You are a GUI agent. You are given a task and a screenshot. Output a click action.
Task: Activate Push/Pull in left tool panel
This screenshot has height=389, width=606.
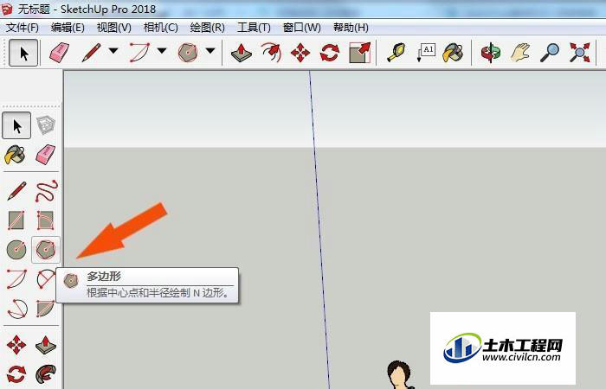pyautogui.click(x=46, y=345)
